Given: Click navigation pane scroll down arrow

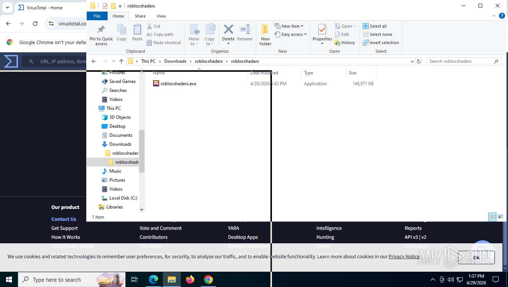Looking at the screenshot, I should 142,210.
